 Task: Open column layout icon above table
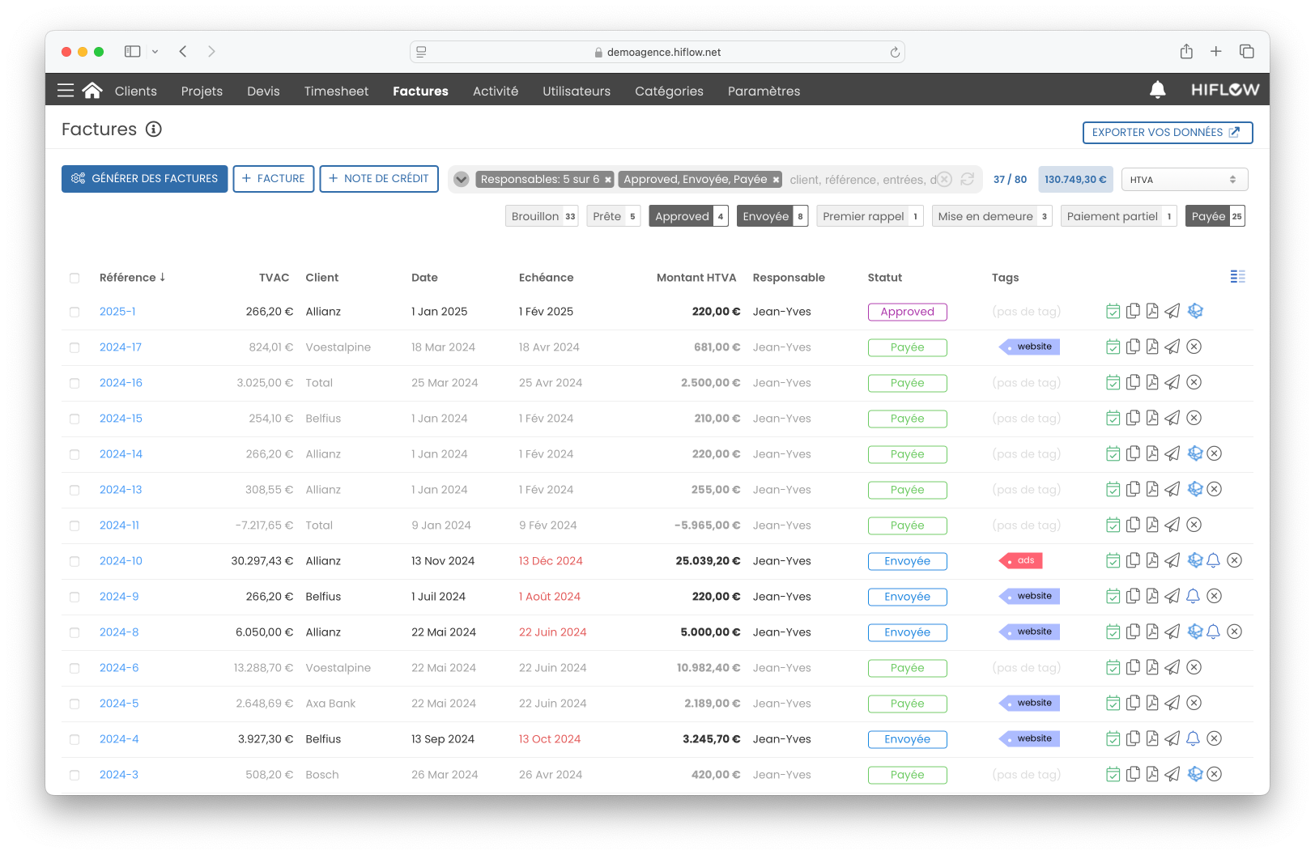point(1237,277)
